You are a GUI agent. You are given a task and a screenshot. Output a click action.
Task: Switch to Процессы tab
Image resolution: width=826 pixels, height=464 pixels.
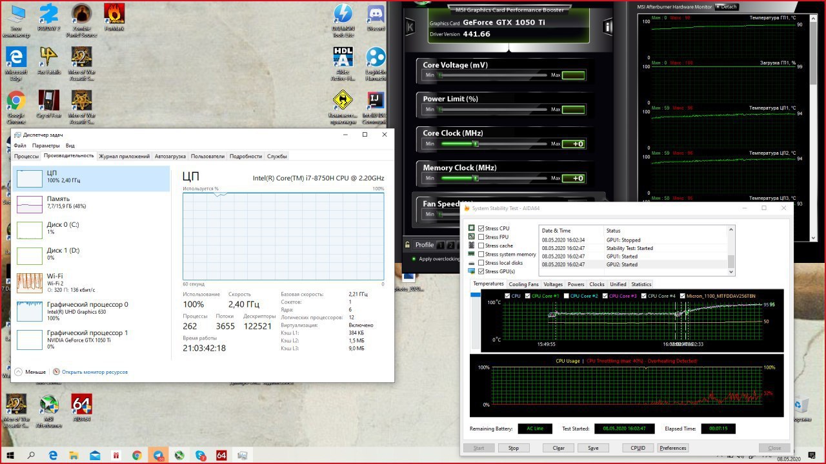(x=26, y=156)
